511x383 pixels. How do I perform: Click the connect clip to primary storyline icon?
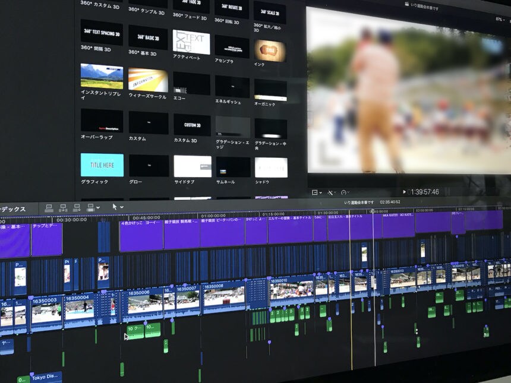coord(49,208)
